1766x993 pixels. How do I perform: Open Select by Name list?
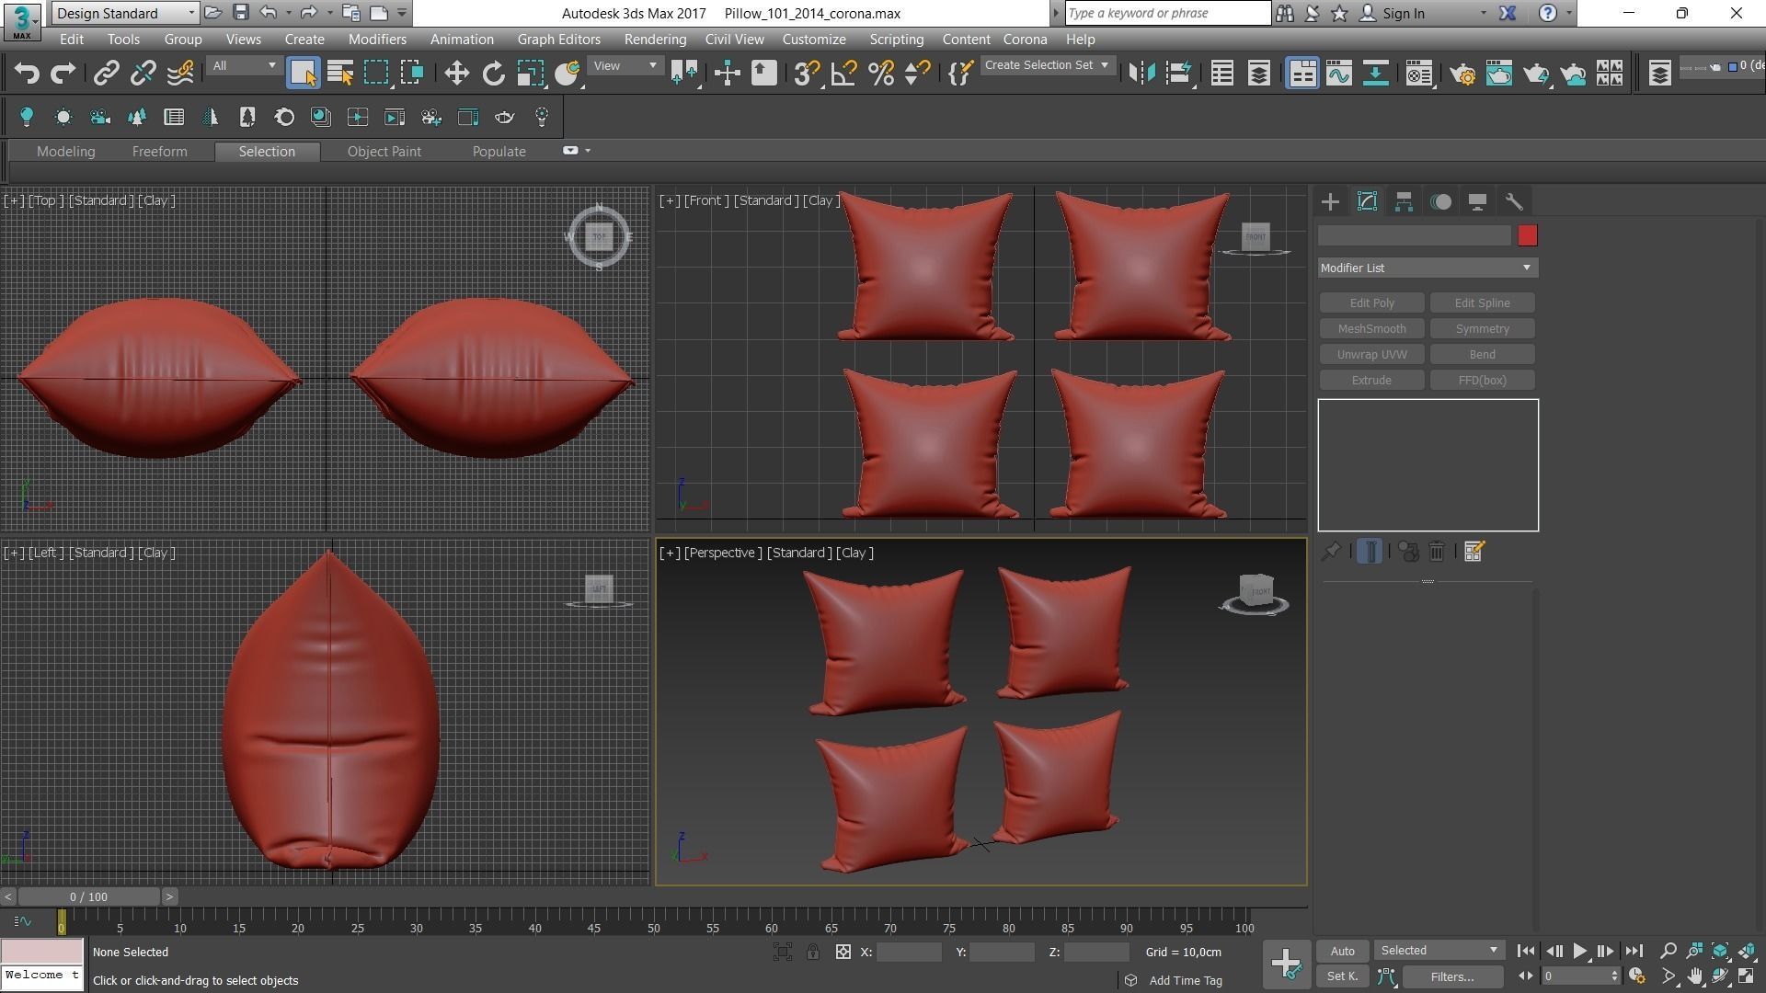coord(340,74)
